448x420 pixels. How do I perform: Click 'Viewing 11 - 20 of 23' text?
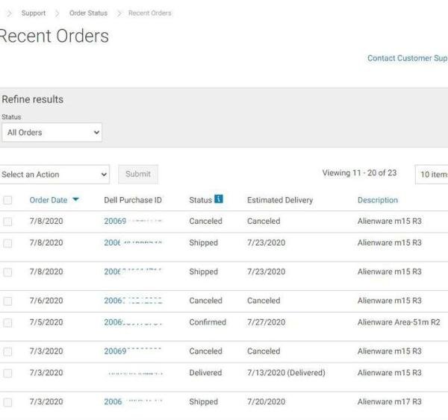pyautogui.click(x=359, y=173)
